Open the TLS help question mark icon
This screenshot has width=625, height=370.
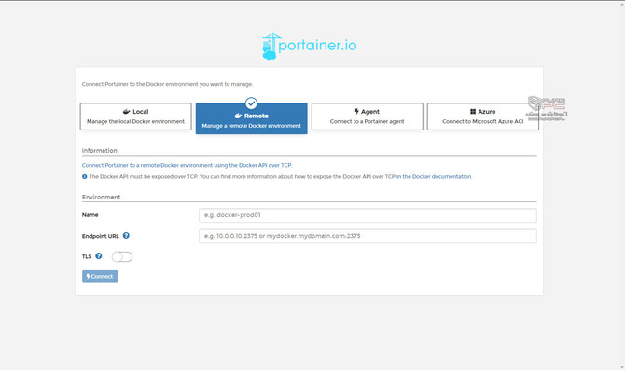pyautogui.click(x=99, y=256)
